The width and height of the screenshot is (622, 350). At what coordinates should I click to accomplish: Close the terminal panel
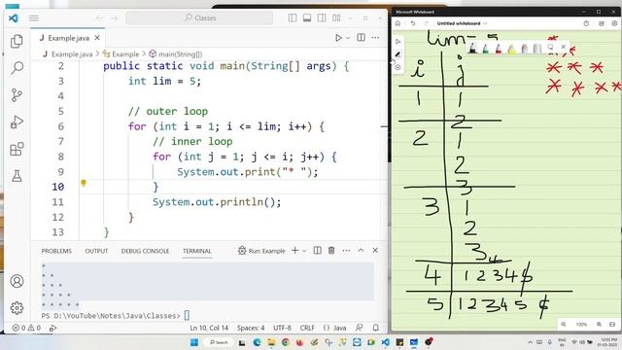375,251
